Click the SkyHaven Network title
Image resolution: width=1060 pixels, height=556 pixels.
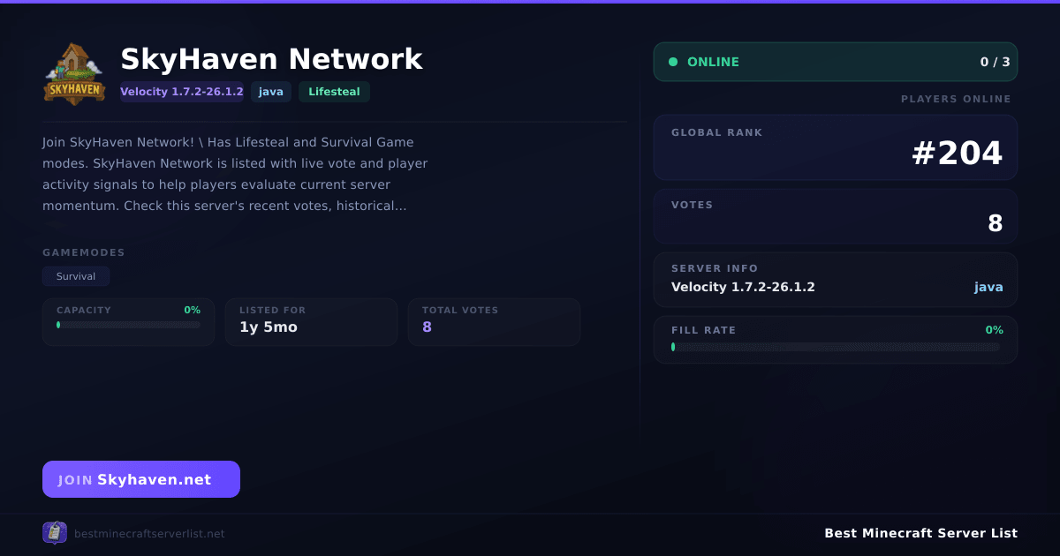point(271,59)
